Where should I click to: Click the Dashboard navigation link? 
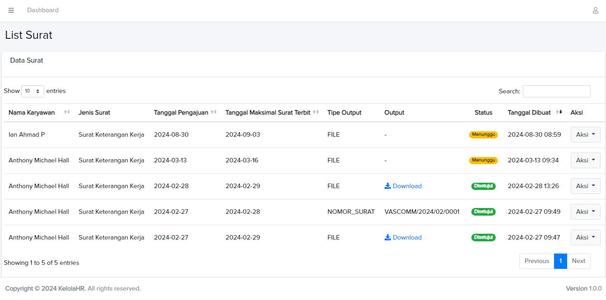click(43, 10)
